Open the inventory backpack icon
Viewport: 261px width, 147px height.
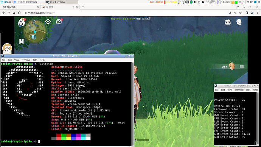tap(228, 22)
